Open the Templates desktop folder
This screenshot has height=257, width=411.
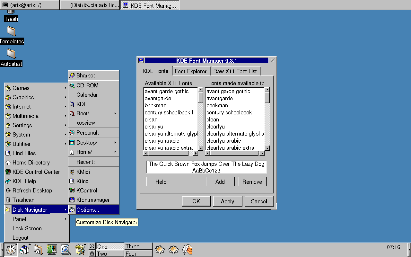pos(11,35)
